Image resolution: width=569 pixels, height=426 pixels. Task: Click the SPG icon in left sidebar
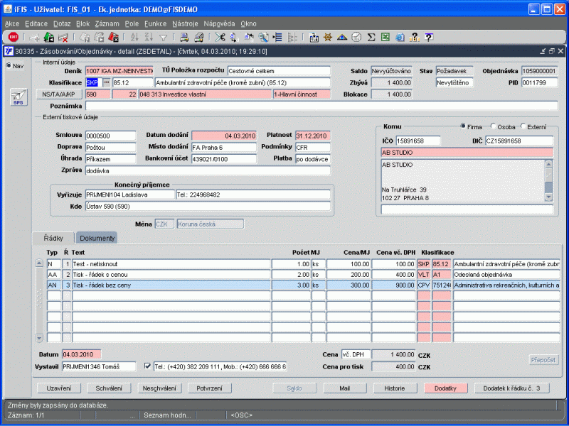18,99
